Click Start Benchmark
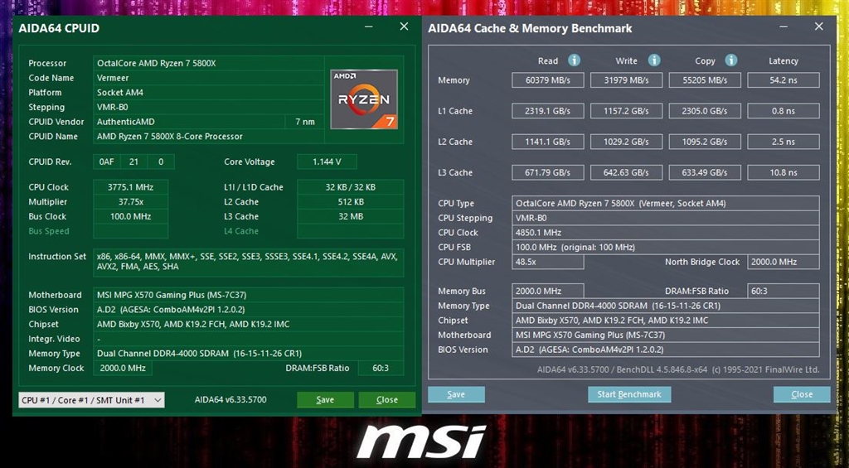This screenshot has height=468, width=849. pyautogui.click(x=629, y=394)
